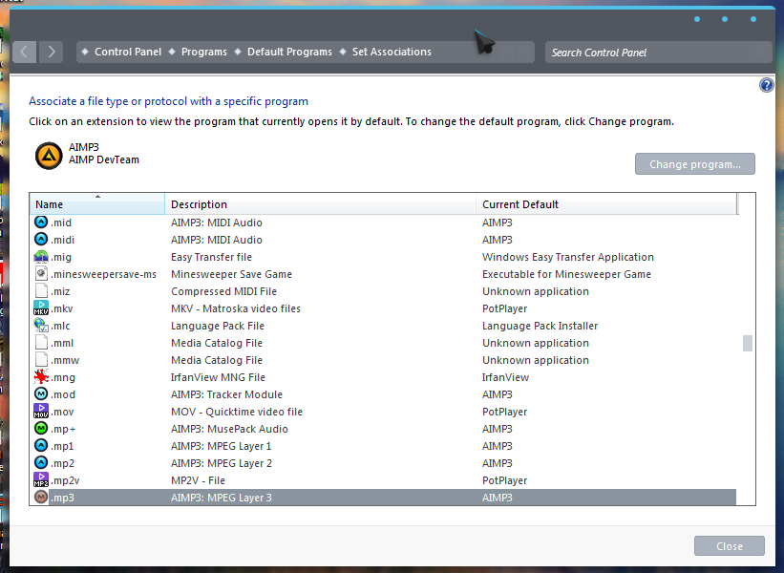Select the Set Associations breadcrumb
This screenshot has height=573, width=784.
(392, 52)
